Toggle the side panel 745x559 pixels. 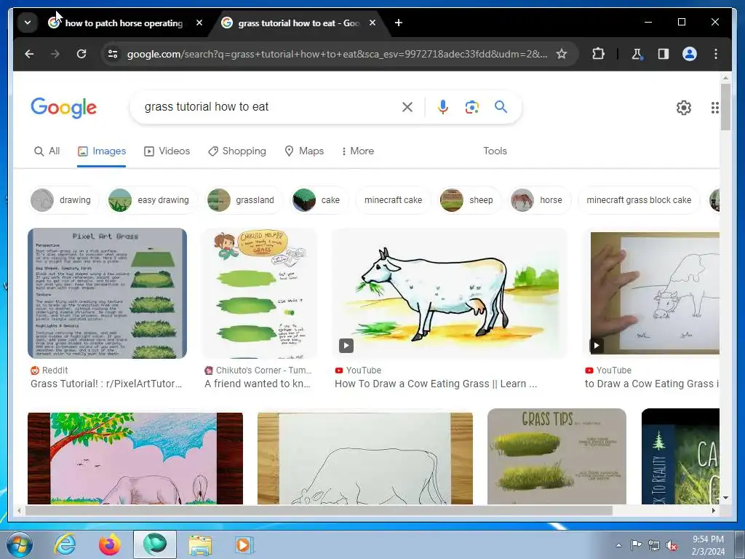[x=664, y=54]
